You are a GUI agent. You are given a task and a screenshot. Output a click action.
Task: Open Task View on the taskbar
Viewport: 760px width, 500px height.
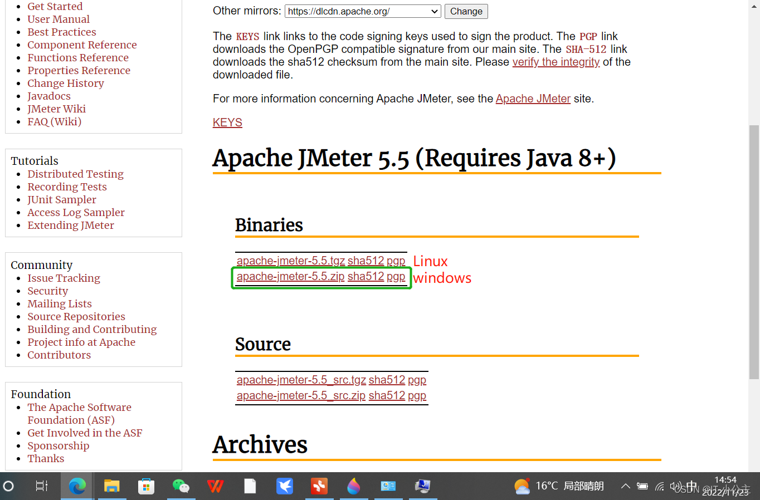(42, 486)
